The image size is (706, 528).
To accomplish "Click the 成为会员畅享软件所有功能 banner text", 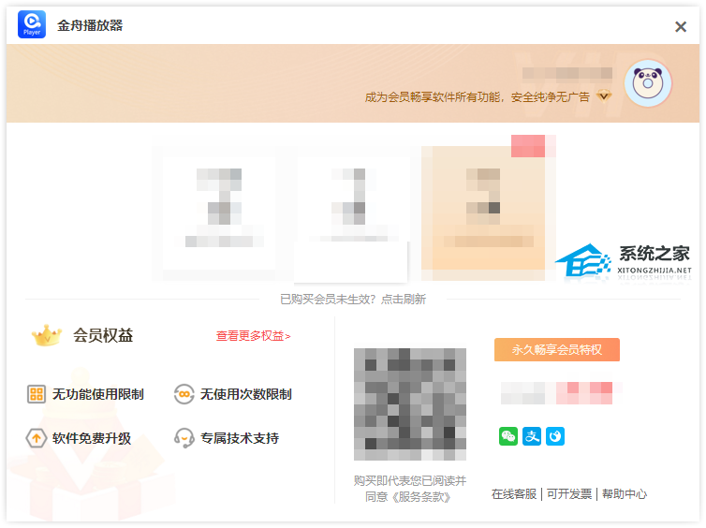I will click(x=433, y=96).
